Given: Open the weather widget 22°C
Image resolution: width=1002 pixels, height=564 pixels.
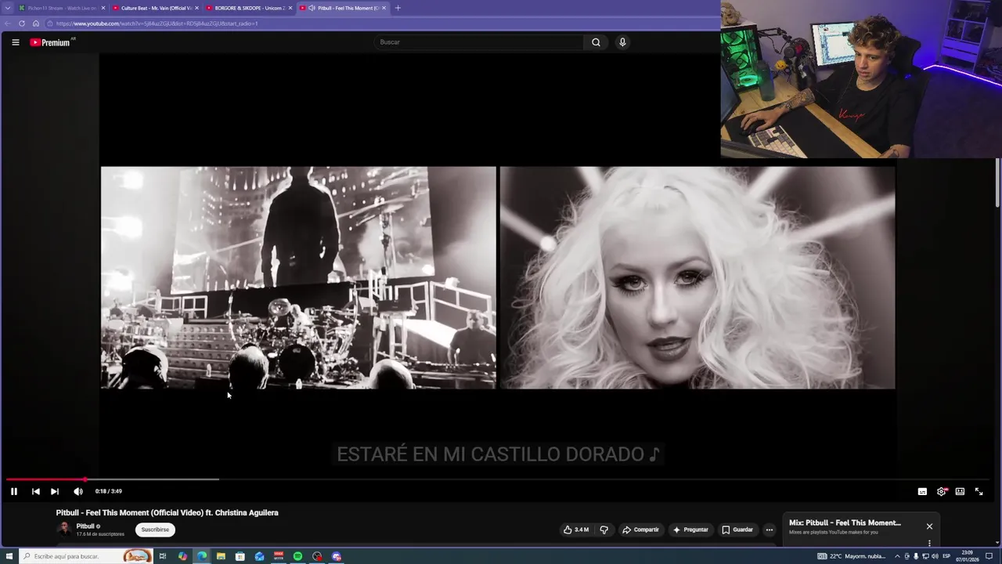Looking at the screenshot, I should pyautogui.click(x=852, y=556).
